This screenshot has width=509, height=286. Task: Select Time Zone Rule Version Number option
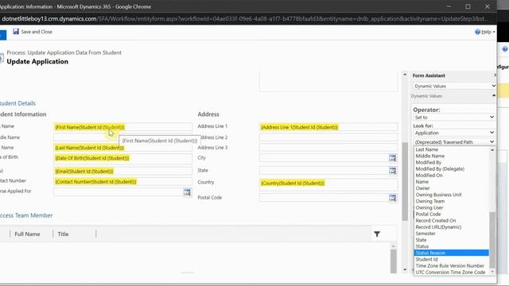click(x=451, y=266)
